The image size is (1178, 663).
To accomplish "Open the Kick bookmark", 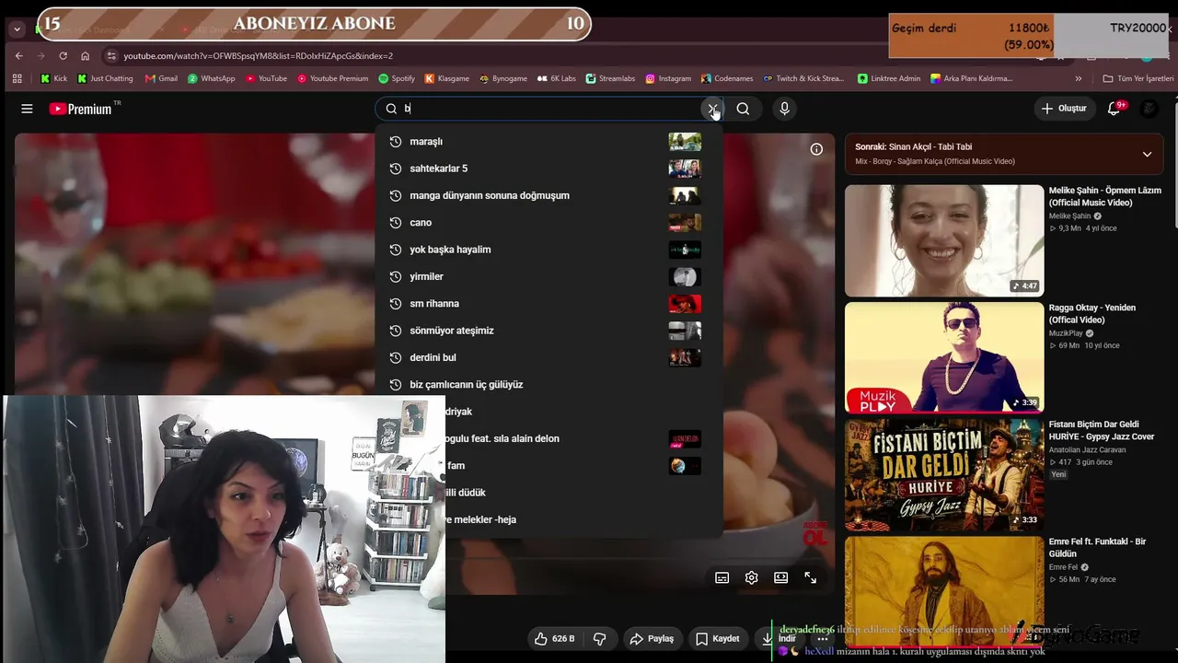I will tap(53, 78).
